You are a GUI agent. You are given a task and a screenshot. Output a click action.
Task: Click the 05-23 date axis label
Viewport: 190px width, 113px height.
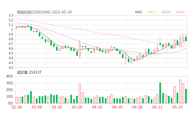[x=177, y=107]
